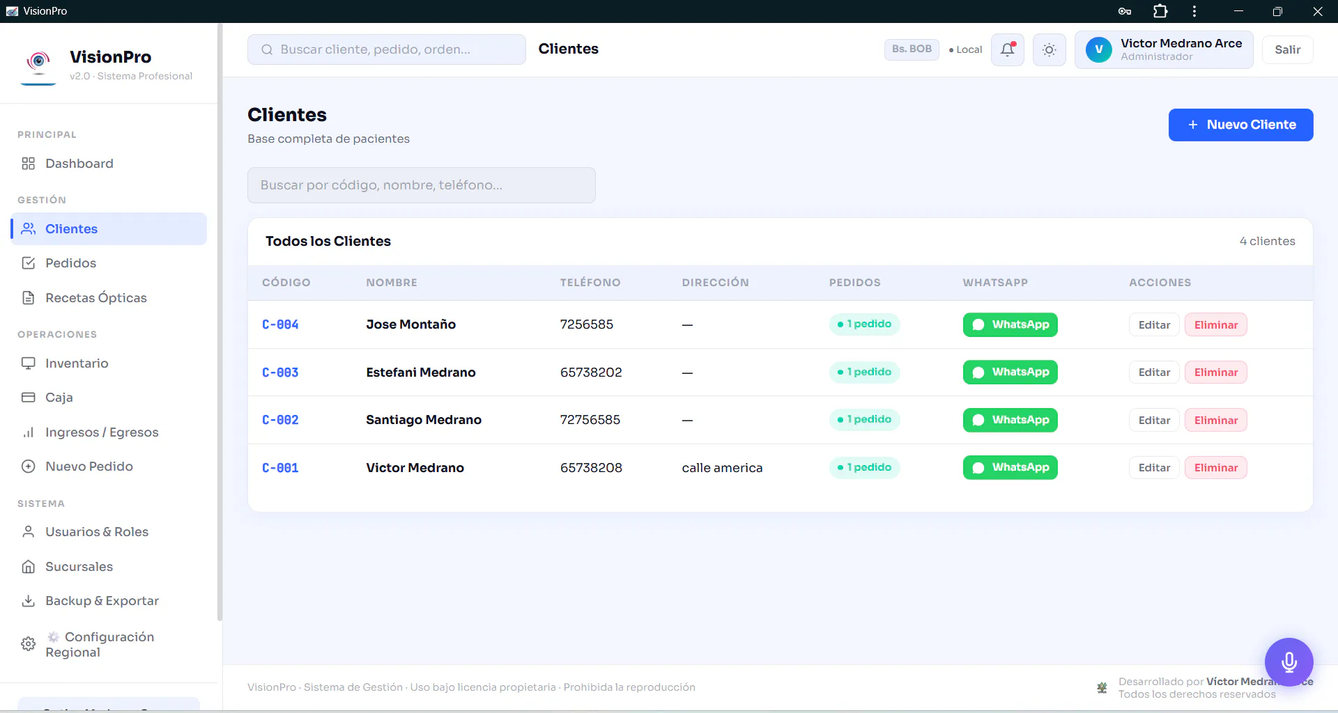Click the Sucursales house icon
This screenshot has width=1338, height=713.
[28, 567]
